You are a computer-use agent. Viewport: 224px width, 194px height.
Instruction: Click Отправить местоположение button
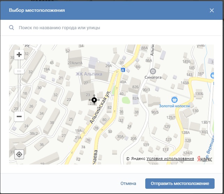tap(179, 183)
